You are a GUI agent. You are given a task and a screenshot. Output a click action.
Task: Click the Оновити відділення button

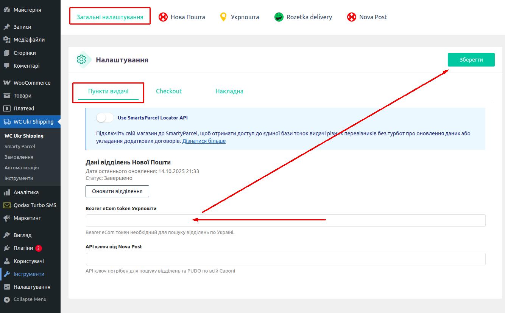point(117,191)
